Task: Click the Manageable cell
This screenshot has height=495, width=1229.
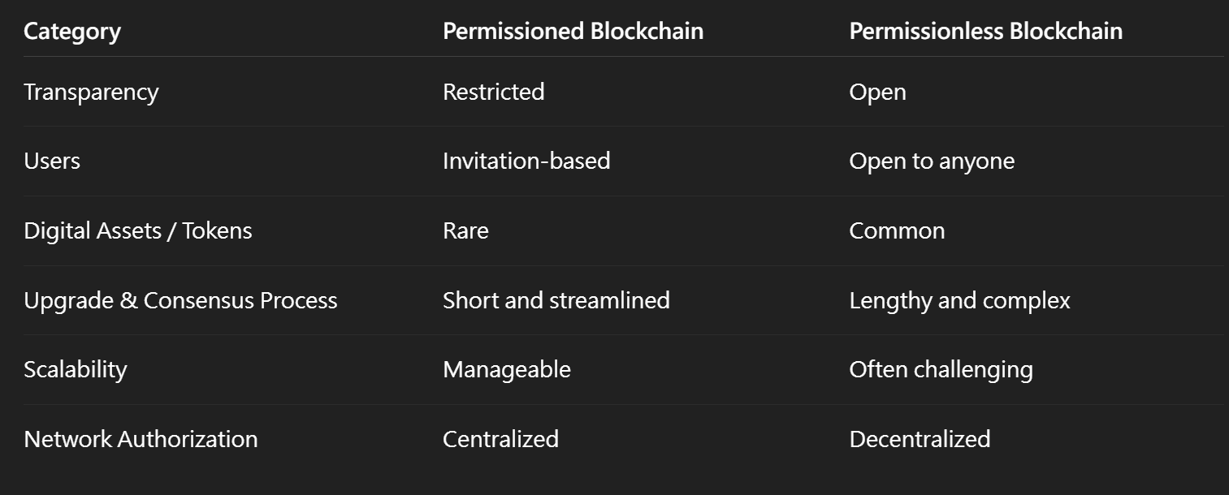Action: point(507,370)
